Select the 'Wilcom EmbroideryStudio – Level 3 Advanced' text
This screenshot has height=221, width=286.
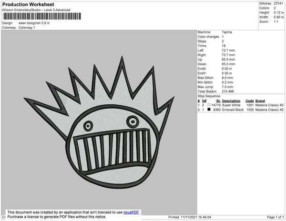(x=36, y=10)
